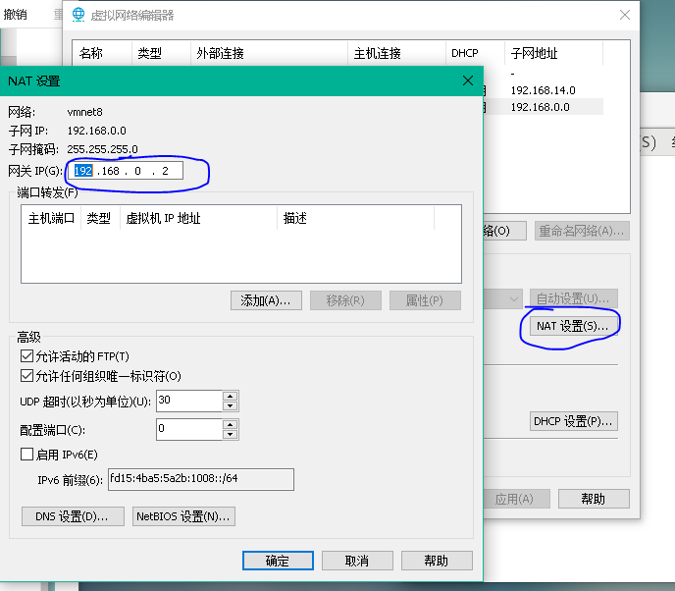Click the 外部连接 column header
Image resolution: width=675 pixels, height=591 pixels.
269,53
